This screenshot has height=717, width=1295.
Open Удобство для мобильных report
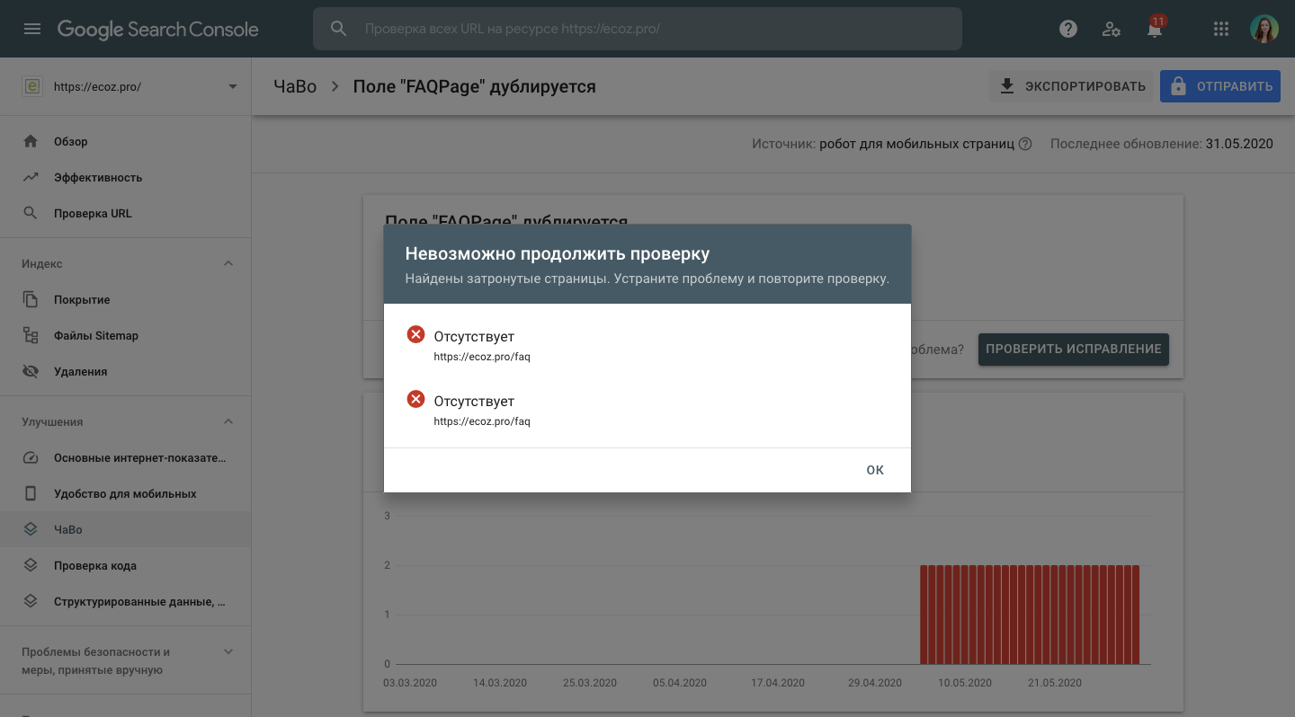126,493
